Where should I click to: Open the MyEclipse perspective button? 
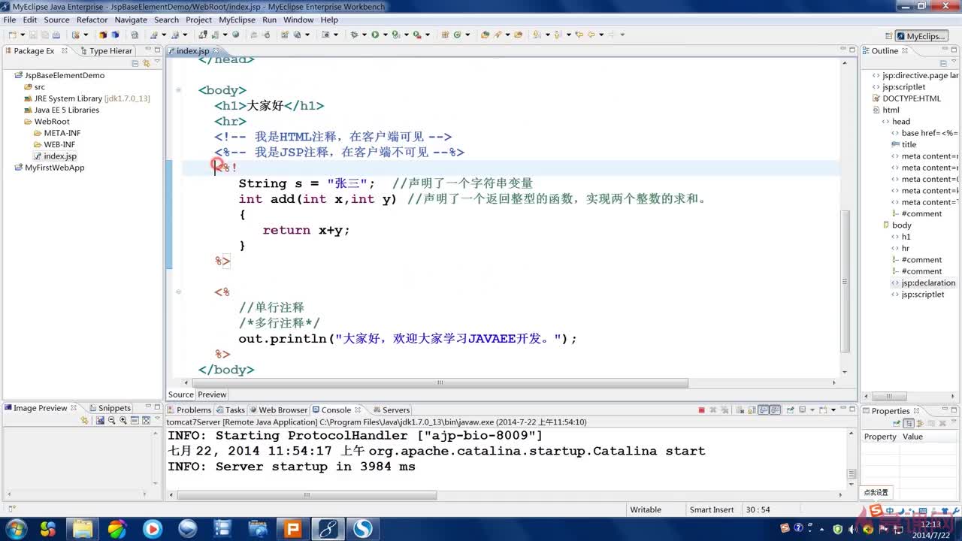(921, 36)
